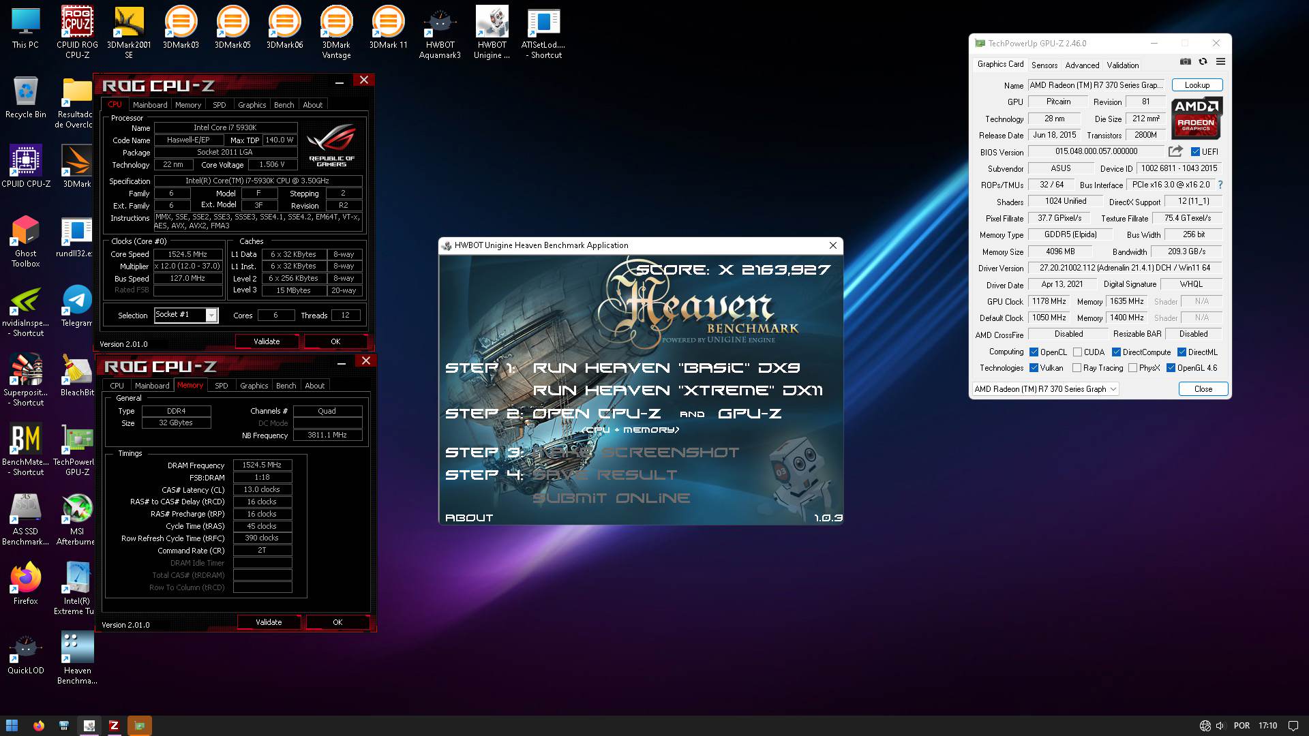Open Ghost Toolbox desktop icon
This screenshot has width=1309, height=736.
click(25, 242)
